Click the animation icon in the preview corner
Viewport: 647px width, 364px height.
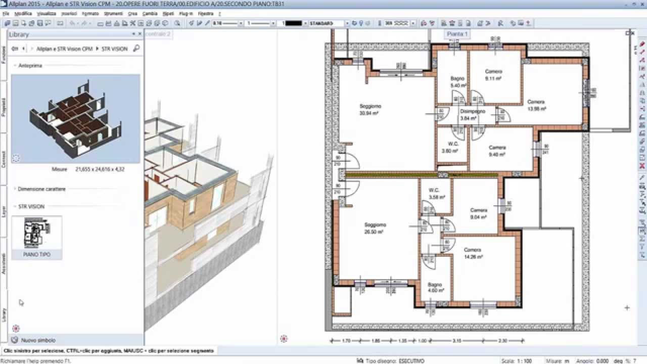click(x=16, y=158)
